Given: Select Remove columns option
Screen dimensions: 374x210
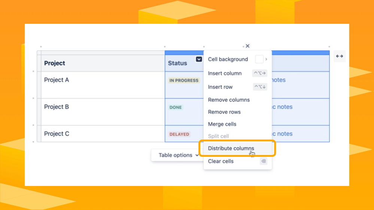Looking at the screenshot, I should [x=238, y=100].
